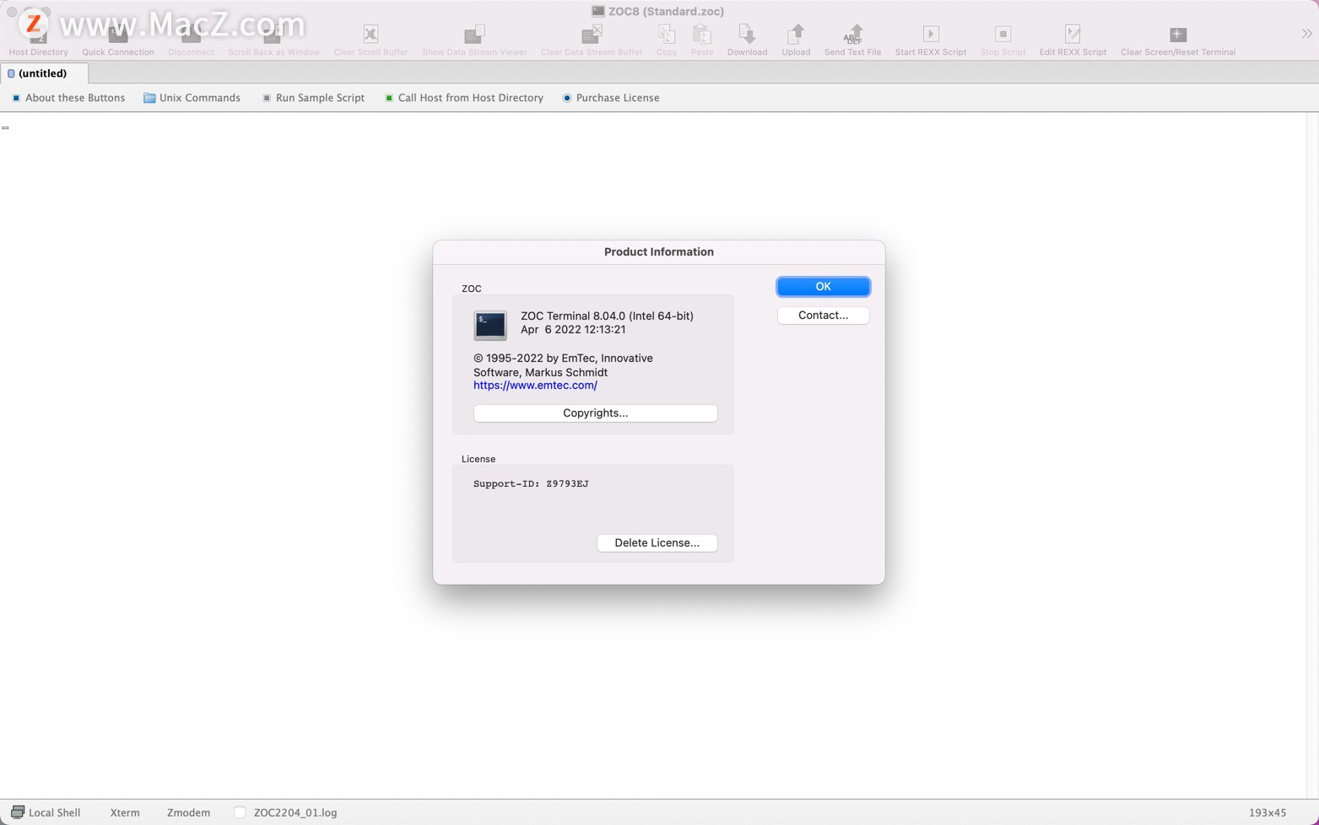Expand toolbar overflow chevron

point(1306,34)
